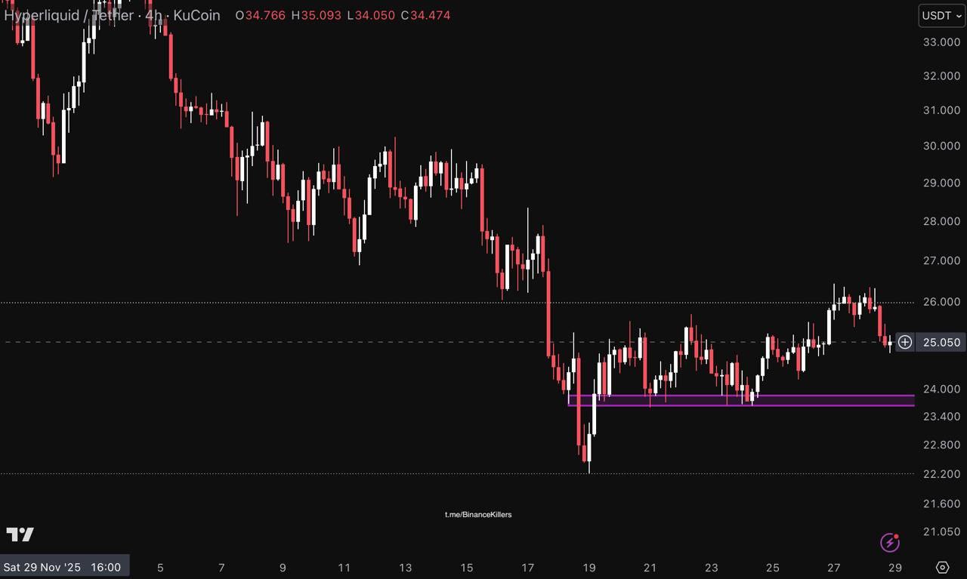Click the 25.050 current price label
This screenshot has height=579, width=967.
tap(941, 343)
